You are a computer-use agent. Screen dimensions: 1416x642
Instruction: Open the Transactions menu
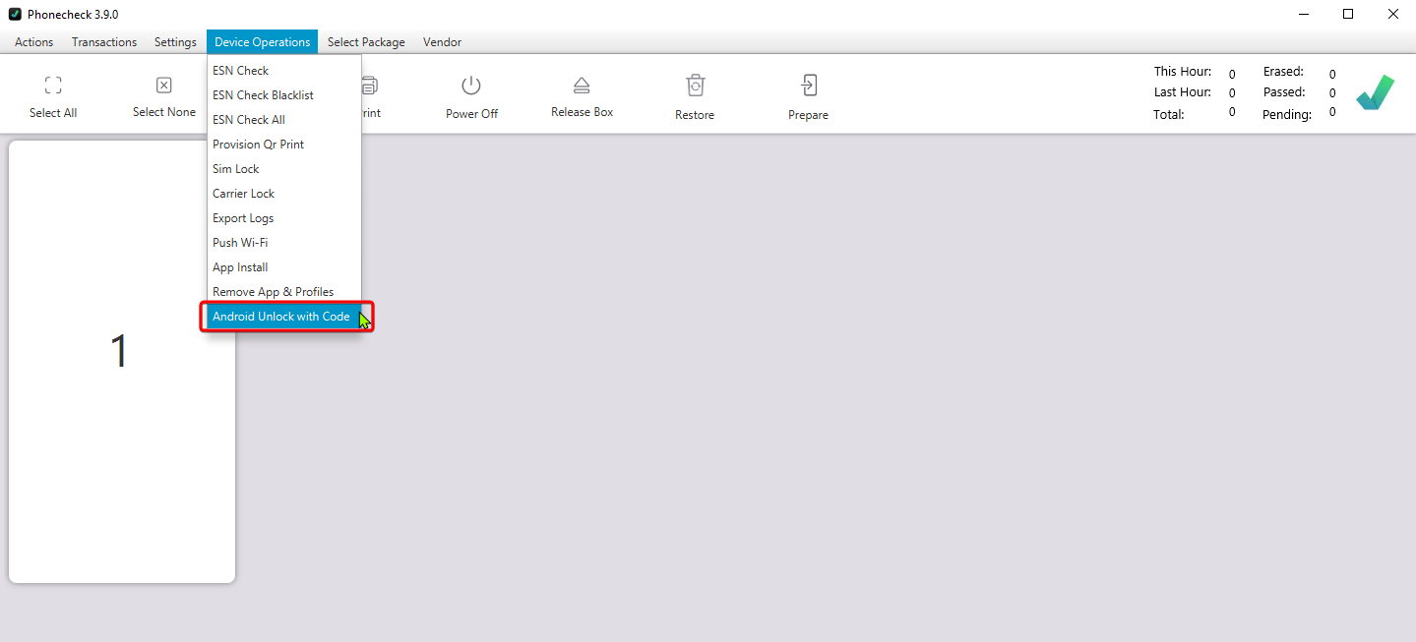[104, 42]
